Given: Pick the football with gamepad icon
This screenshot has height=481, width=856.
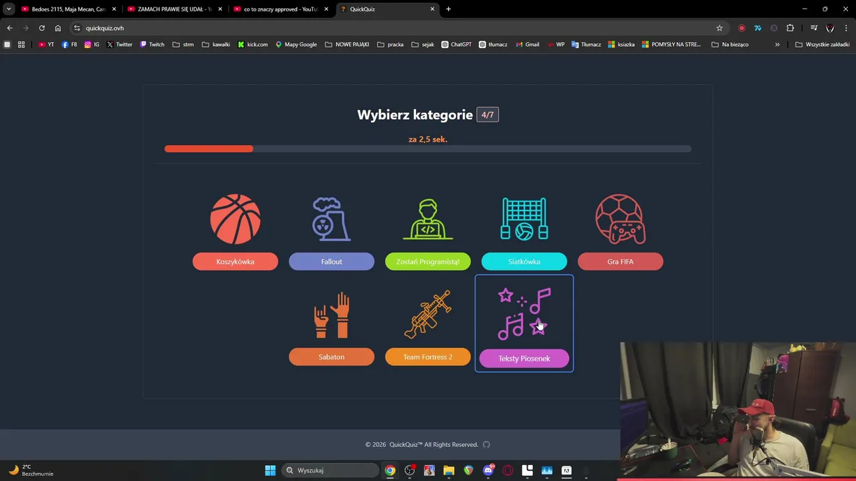Looking at the screenshot, I should click(621, 219).
